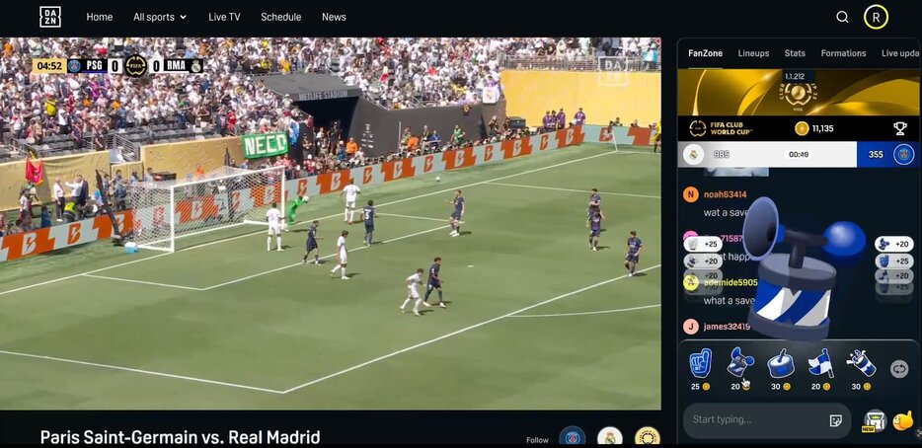Expand the All sports dropdown

[x=160, y=17]
